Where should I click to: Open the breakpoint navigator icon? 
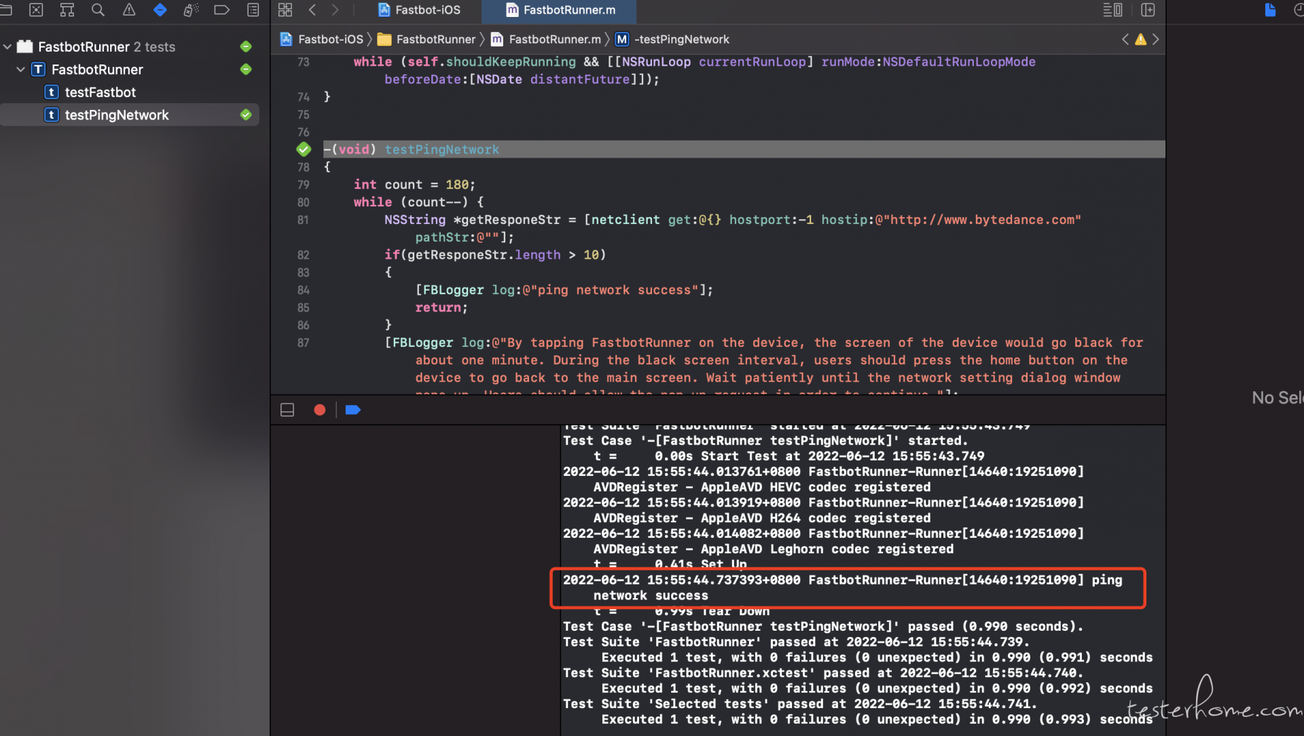tap(221, 10)
